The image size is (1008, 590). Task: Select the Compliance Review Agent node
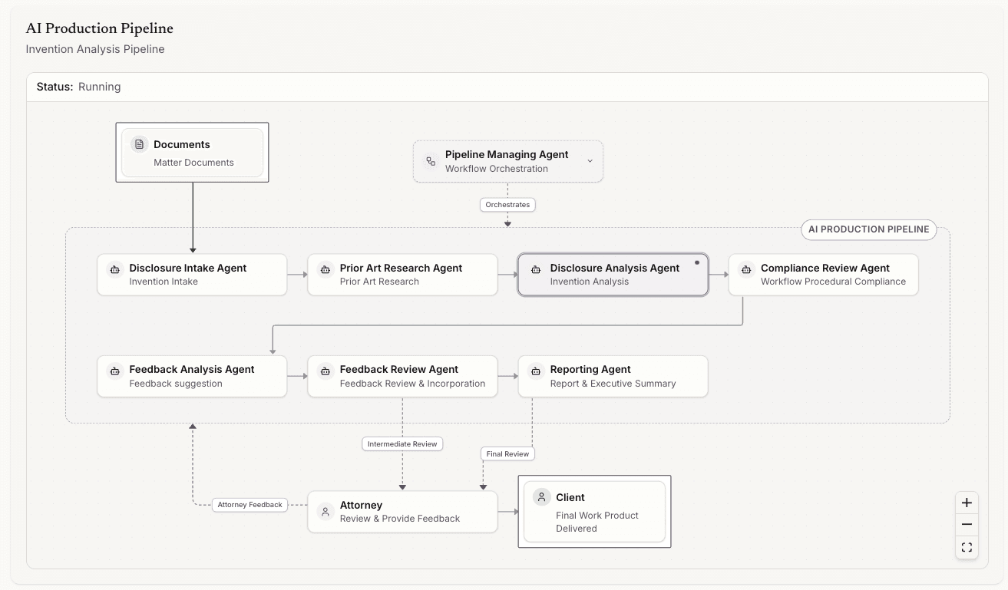(823, 275)
